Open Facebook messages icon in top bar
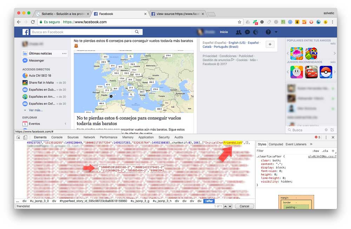Image resolution: width=351 pixels, height=229 pixels. [247, 32]
